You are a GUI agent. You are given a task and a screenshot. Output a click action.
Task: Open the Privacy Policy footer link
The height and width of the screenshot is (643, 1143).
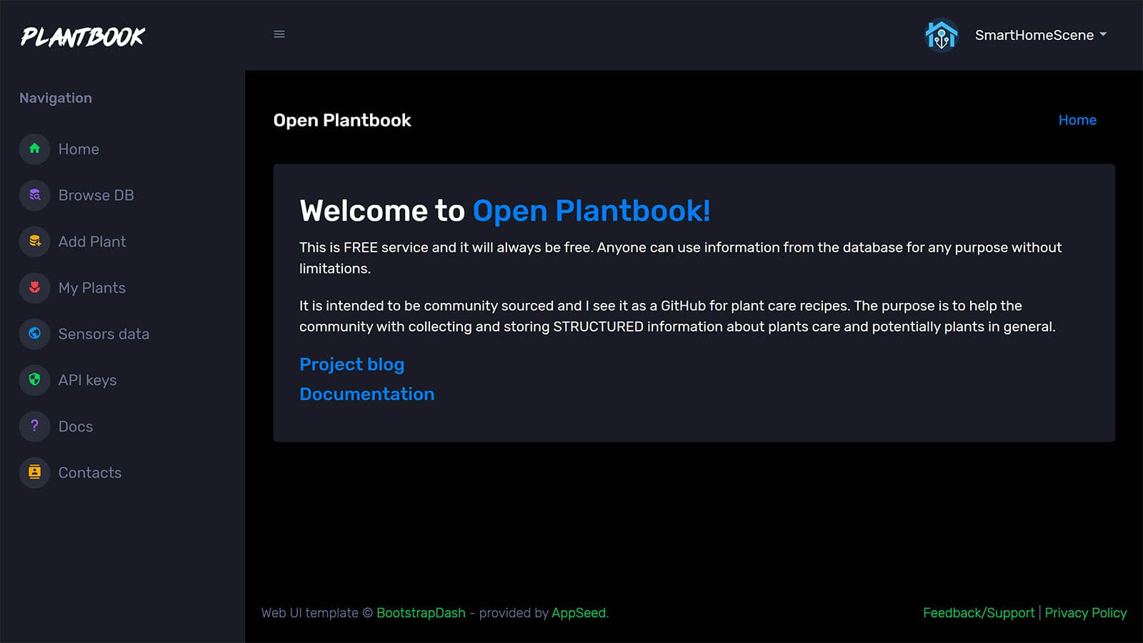click(1085, 613)
